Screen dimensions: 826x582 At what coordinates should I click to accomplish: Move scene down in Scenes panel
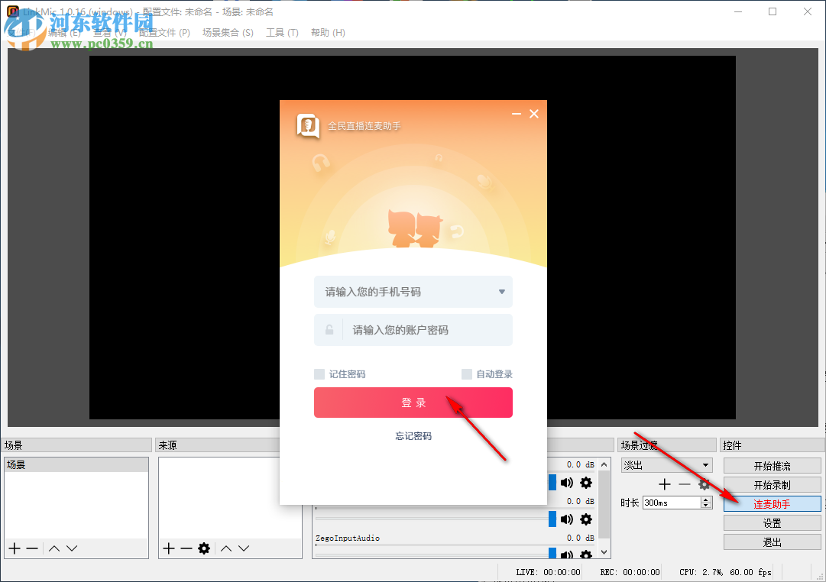coord(72,548)
